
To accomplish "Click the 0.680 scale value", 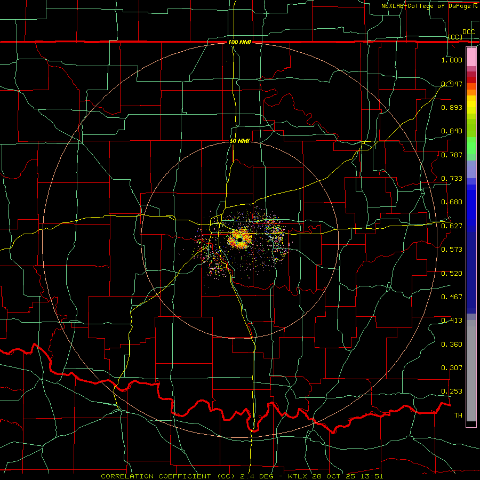I will coord(452,202).
